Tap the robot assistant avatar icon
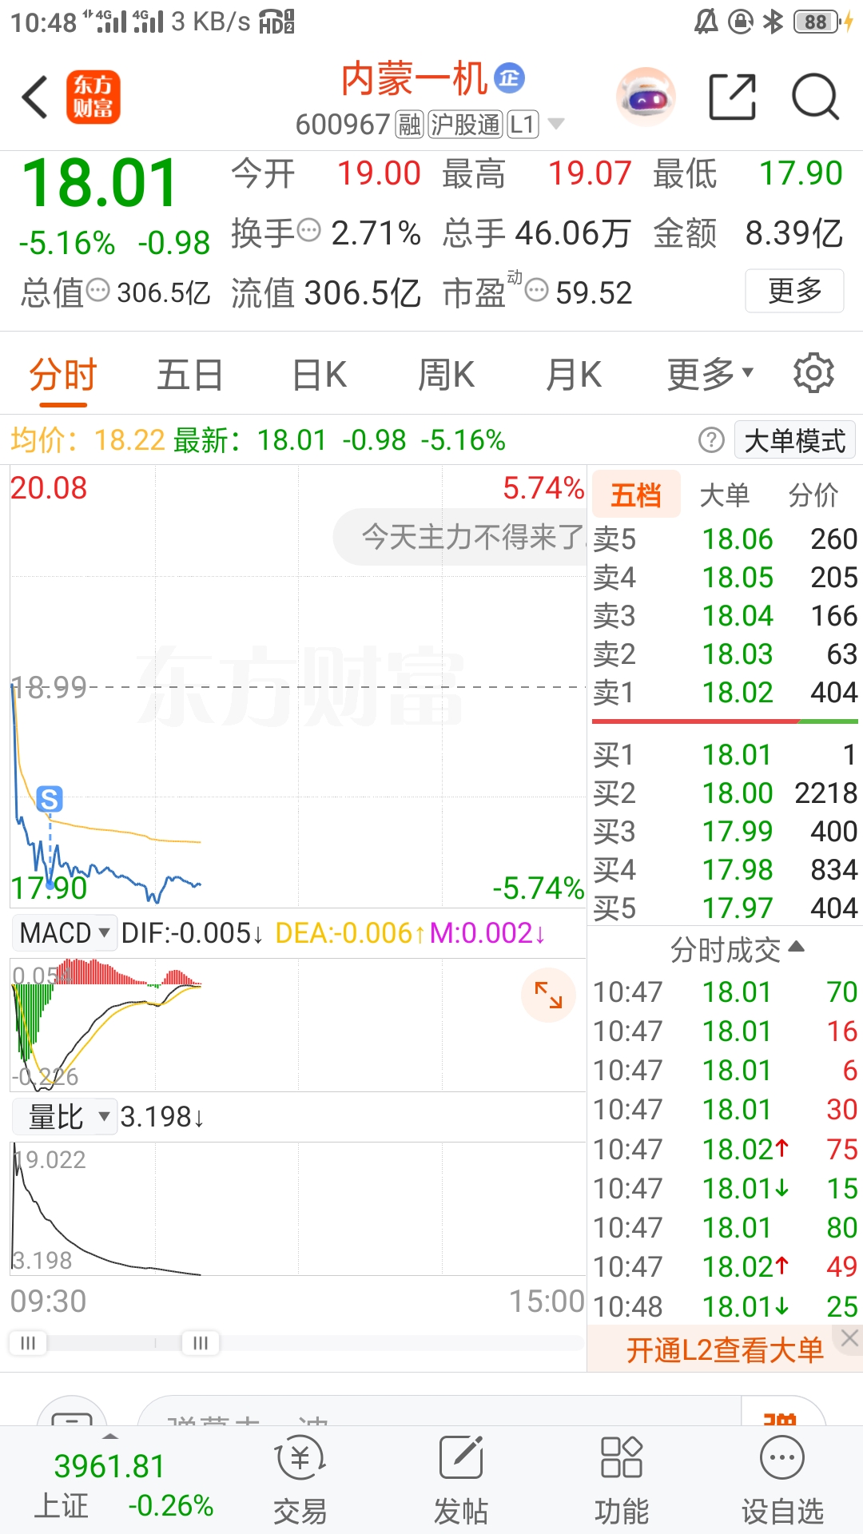Viewport: 863px width, 1534px height. coord(646,97)
